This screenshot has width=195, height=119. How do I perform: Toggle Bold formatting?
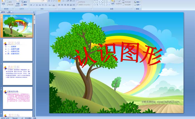click(x=31, y=5)
